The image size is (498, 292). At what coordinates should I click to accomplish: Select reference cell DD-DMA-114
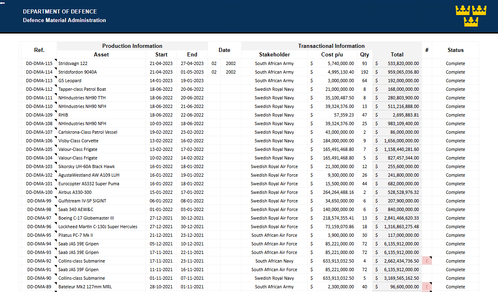39,72
